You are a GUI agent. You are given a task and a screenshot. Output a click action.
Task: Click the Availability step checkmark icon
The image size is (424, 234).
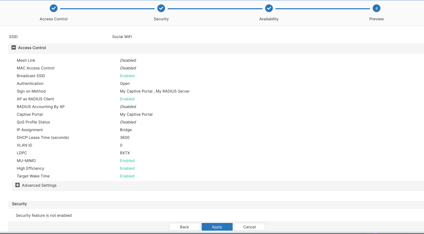tap(269, 8)
